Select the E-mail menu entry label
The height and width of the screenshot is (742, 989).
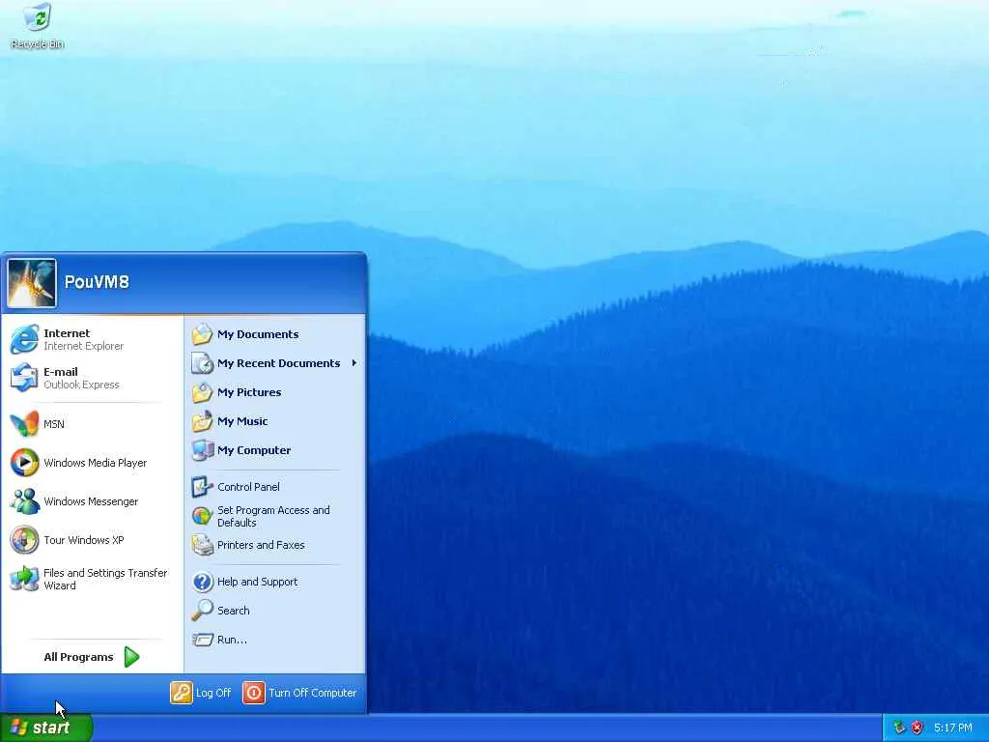61,372
